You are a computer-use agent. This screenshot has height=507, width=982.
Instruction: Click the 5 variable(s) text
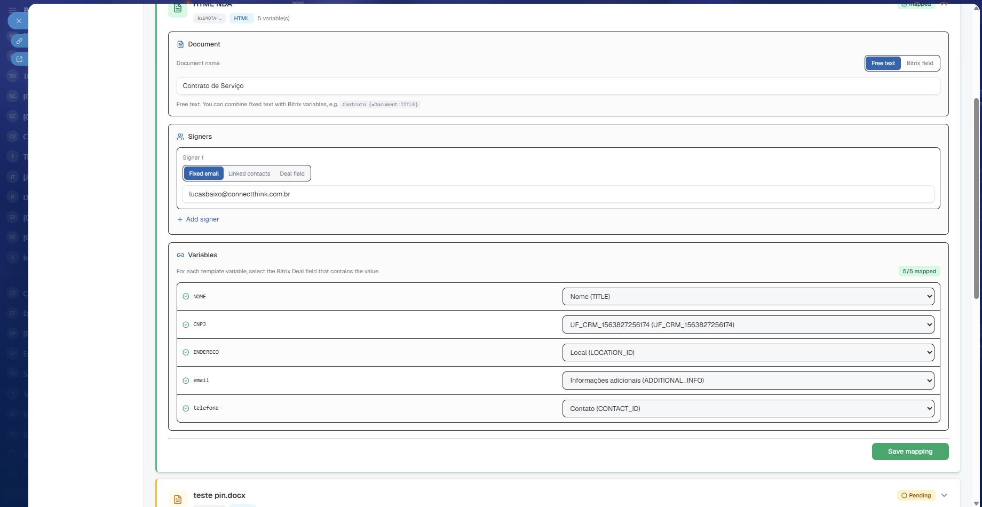(274, 18)
